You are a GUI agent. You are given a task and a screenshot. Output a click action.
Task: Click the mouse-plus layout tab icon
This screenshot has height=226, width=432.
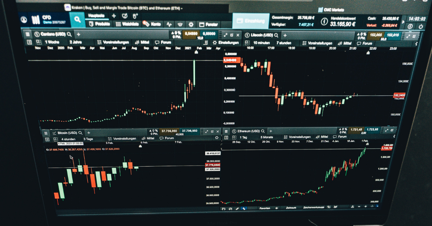135,16
